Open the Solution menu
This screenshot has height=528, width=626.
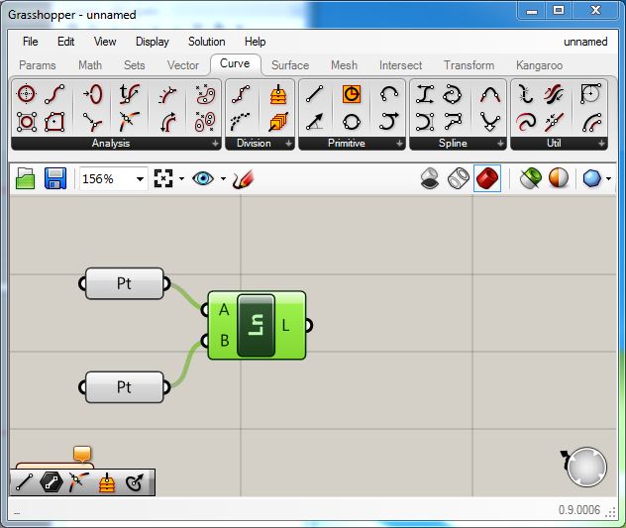pos(206,42)
